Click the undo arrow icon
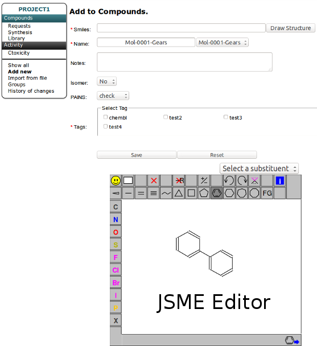This screenshot has width=317, height=346. 229,181
